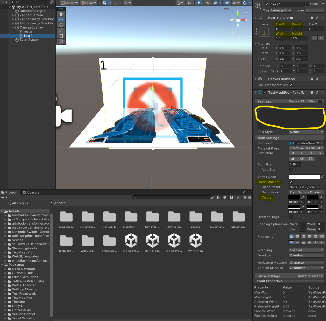
Task: Open the Text Style dropdown set to Normal
Action: (306, 132)
